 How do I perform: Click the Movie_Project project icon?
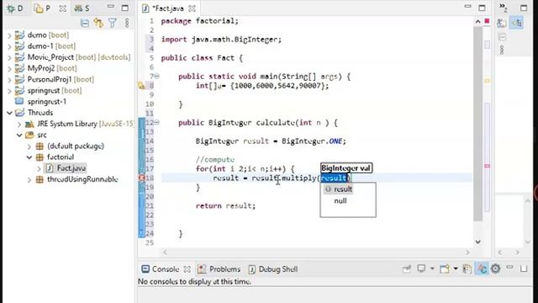(x=19, y=56)
